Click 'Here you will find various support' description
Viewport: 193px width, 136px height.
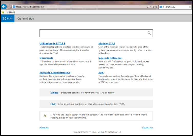point(124,65)
